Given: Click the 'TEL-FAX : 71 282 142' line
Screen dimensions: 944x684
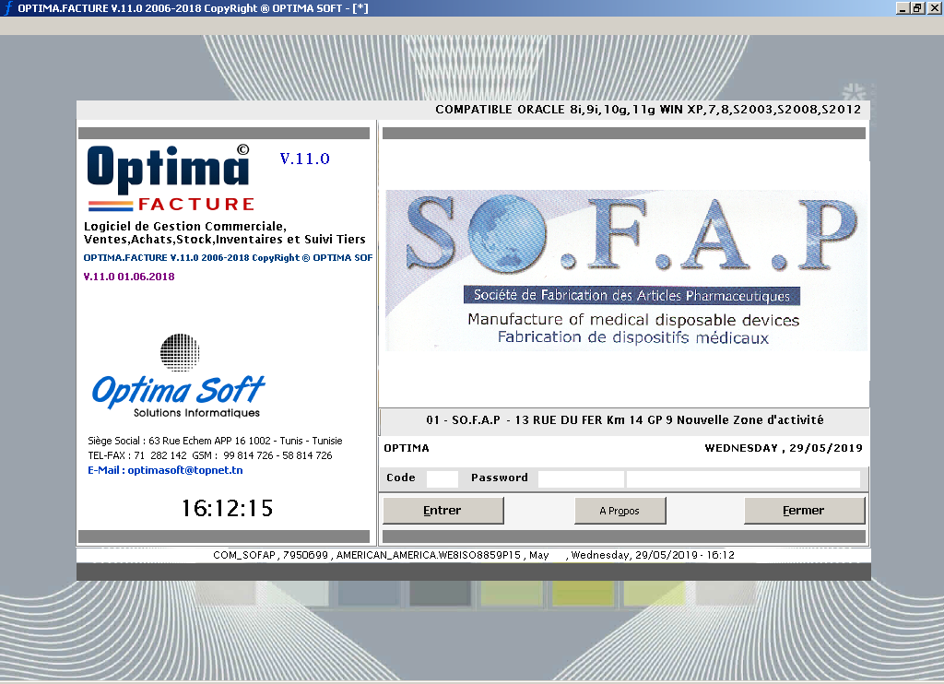Looking at the screenshot, I should click(210, 455).
